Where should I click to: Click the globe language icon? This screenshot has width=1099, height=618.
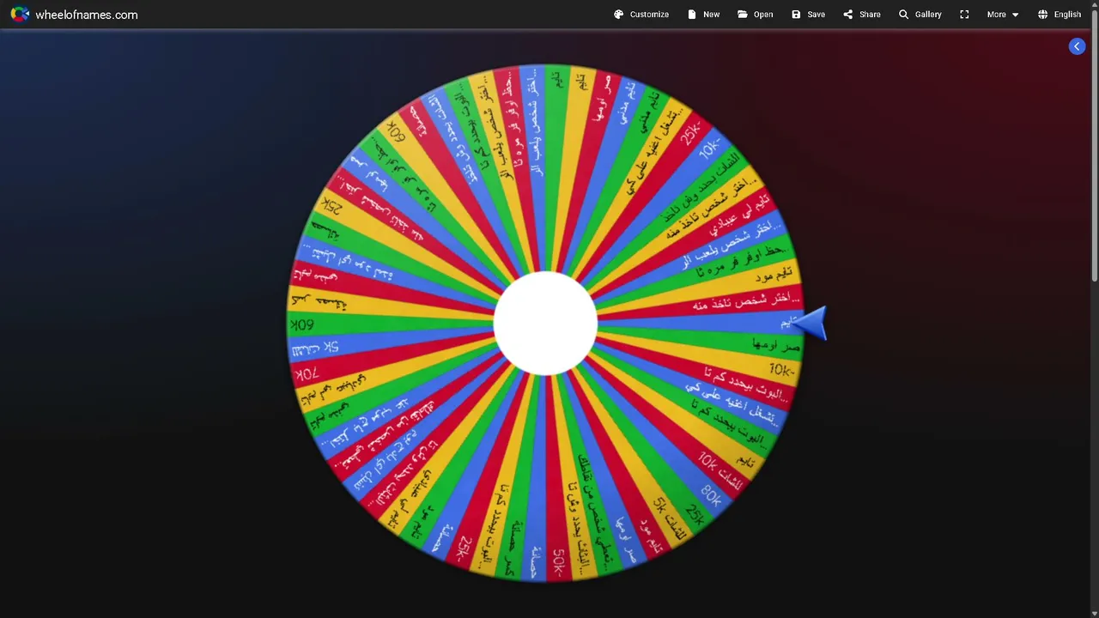click(1042, 15)
